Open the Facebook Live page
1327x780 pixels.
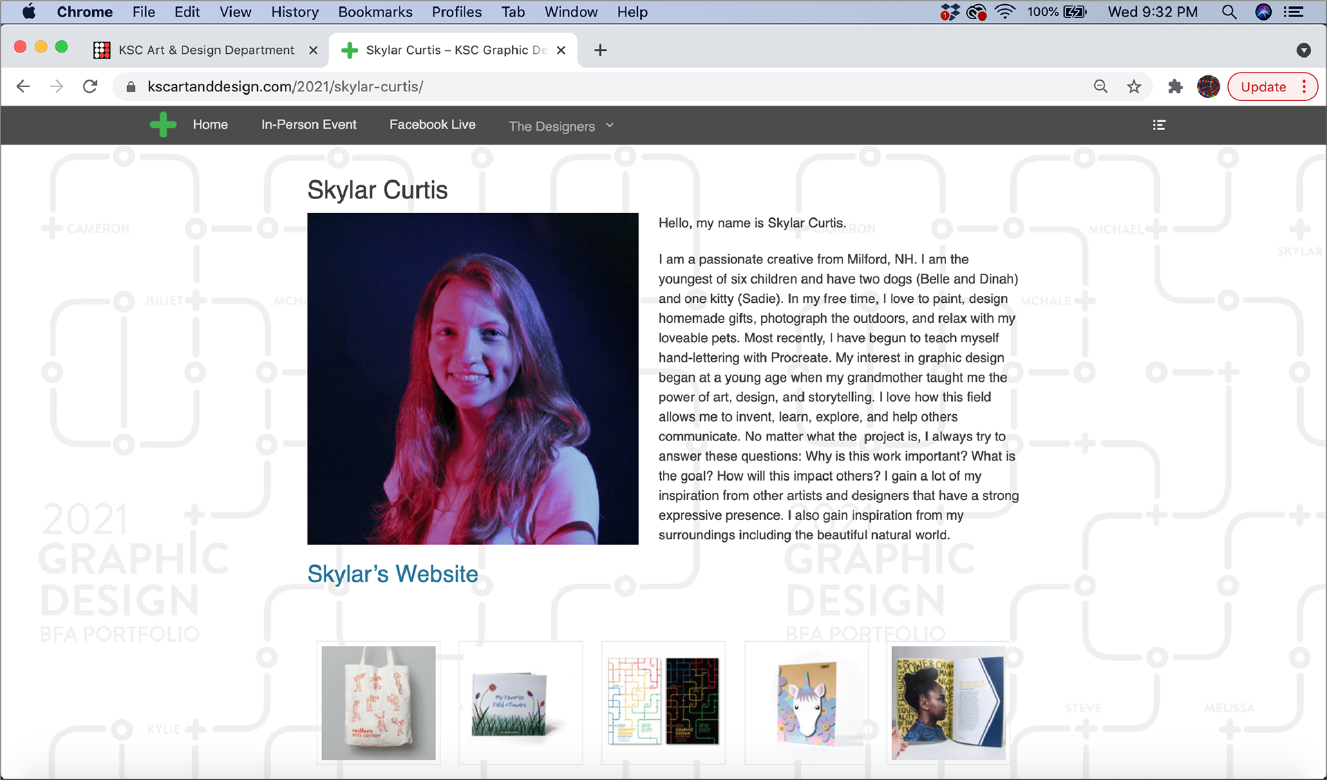click(432, 124)
